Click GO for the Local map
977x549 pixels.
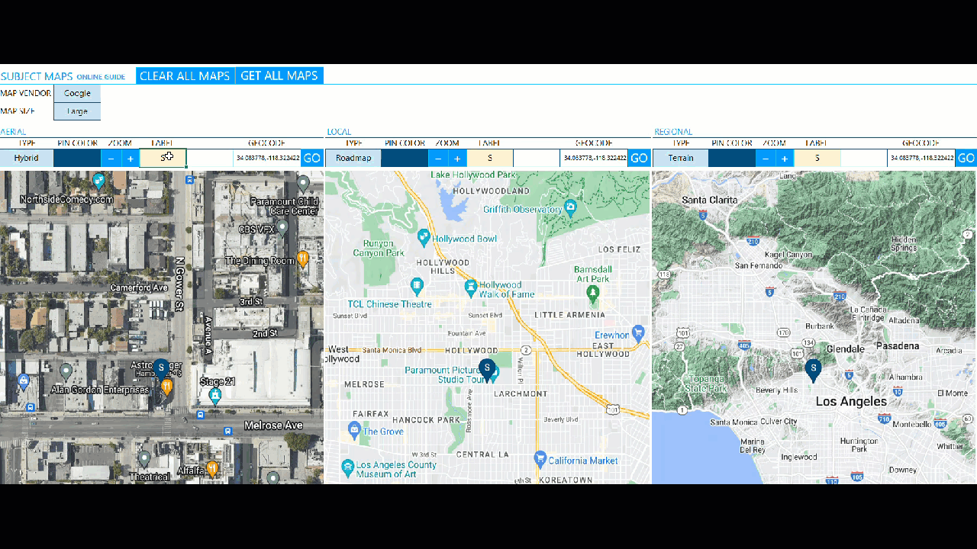point(639,159)
